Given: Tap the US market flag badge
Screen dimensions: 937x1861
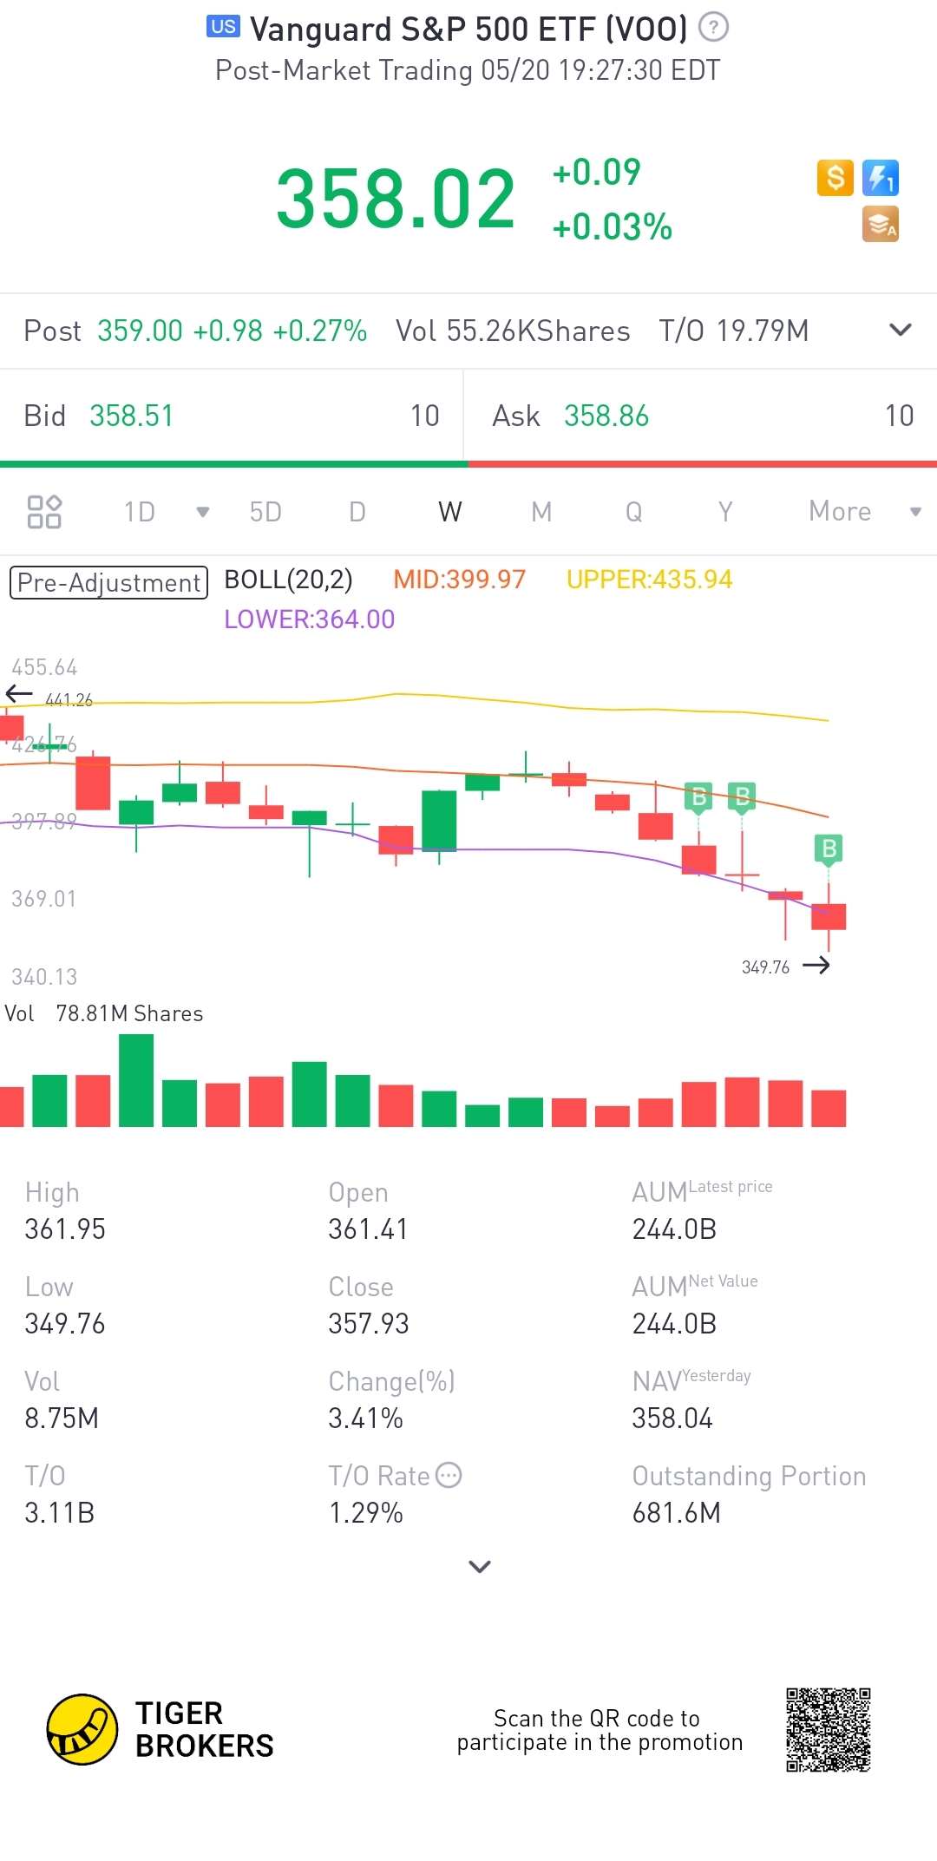Looking at the screenshot, I should (223, 26).
